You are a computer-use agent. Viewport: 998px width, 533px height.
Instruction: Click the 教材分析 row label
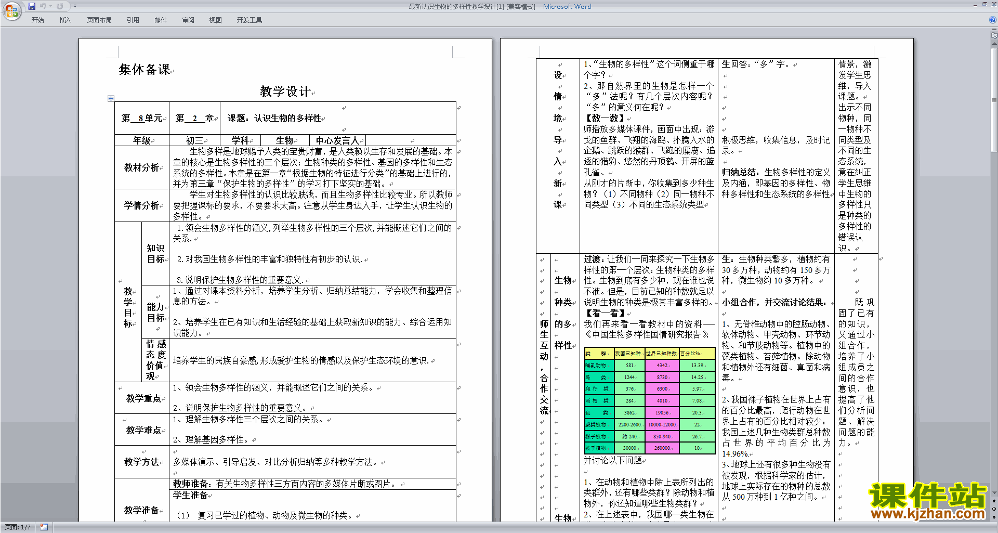pos(142,167)
